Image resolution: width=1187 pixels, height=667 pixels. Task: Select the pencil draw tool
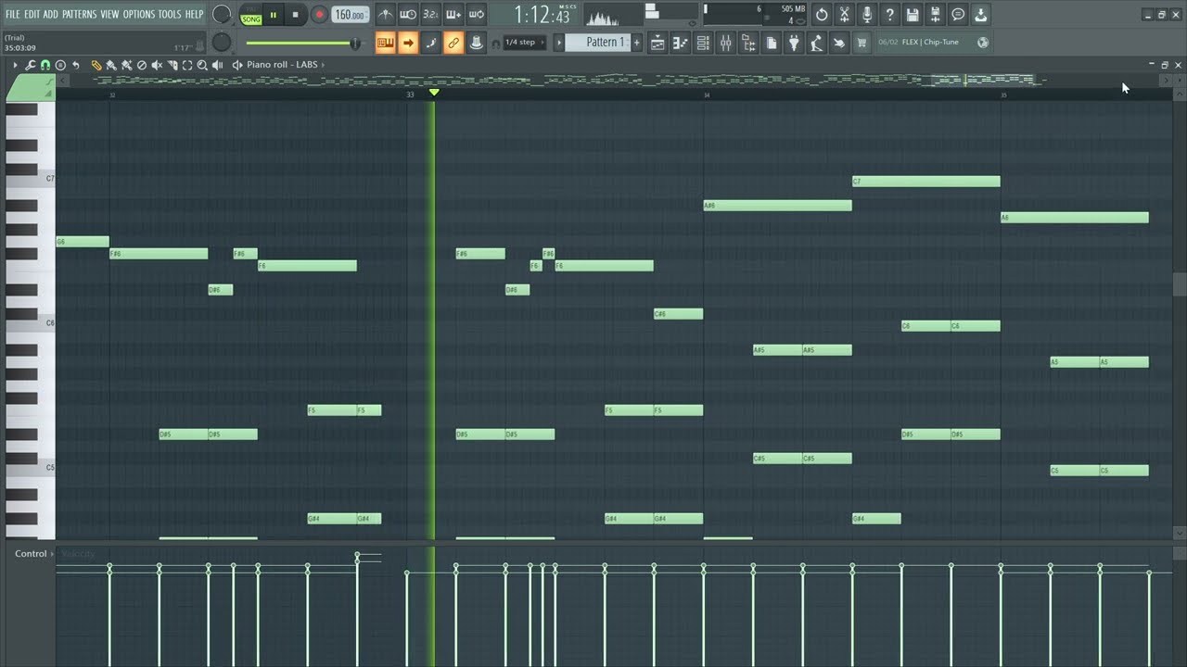click(x=96, y=65)
